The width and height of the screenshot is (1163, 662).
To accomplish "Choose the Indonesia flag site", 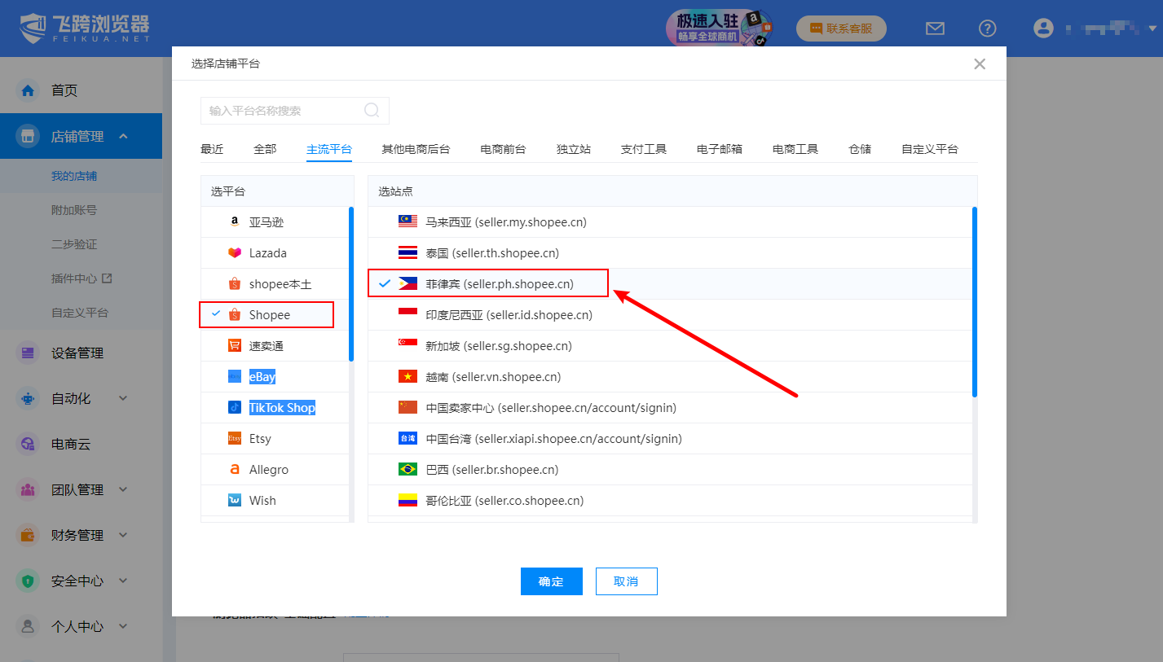I will [407, 314].
